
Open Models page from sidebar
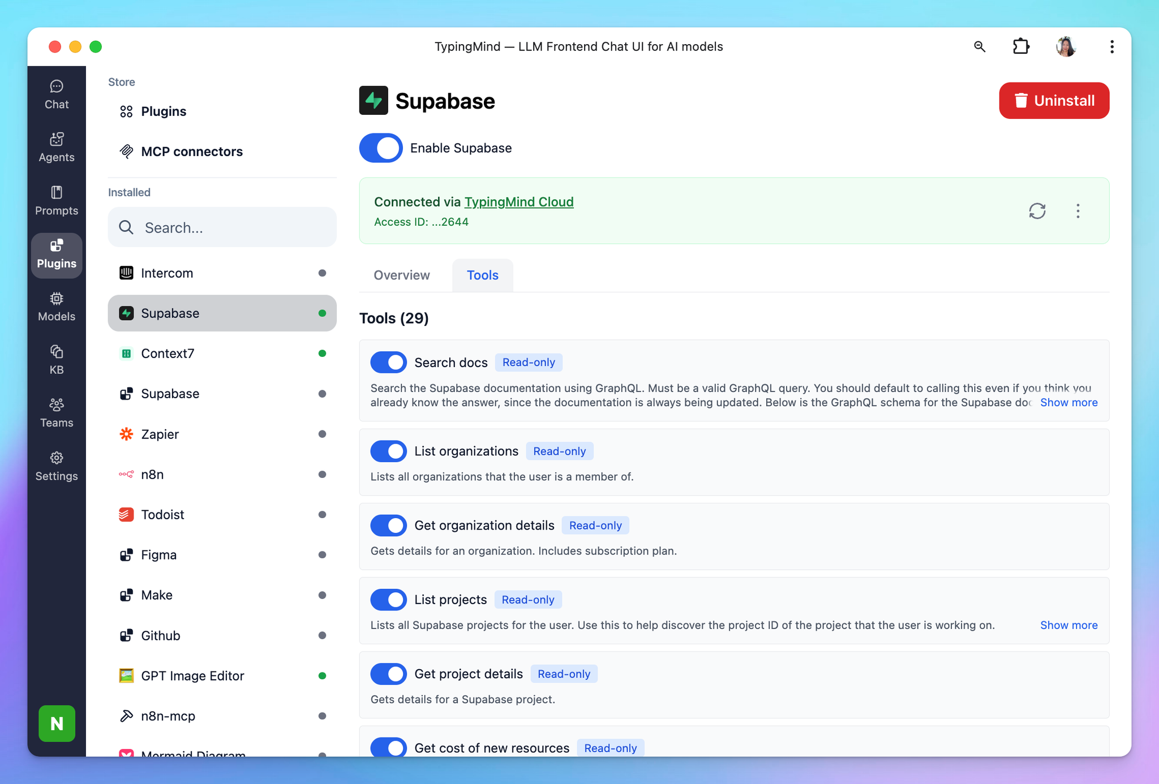pyautogui.click(x=57, y=307)
